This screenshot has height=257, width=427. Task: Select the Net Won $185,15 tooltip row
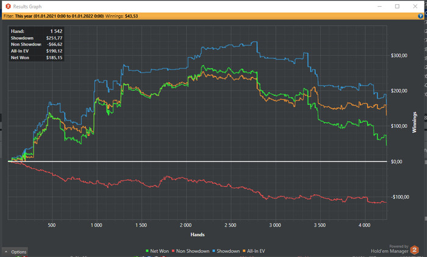click(37, 58)
